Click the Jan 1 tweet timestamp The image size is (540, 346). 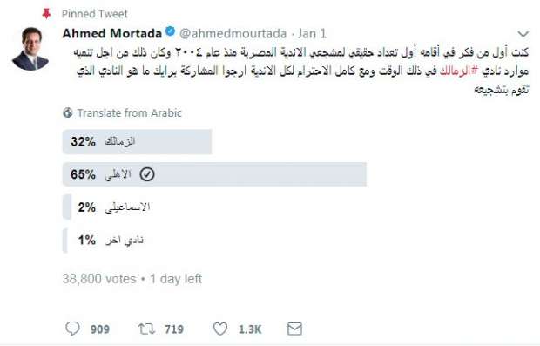[x=312, y=33]
